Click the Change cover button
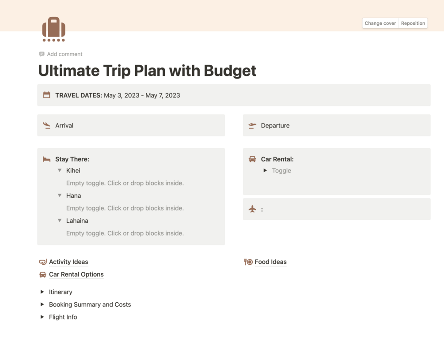The height and width of the screenshot is (338, 444). 379,23
